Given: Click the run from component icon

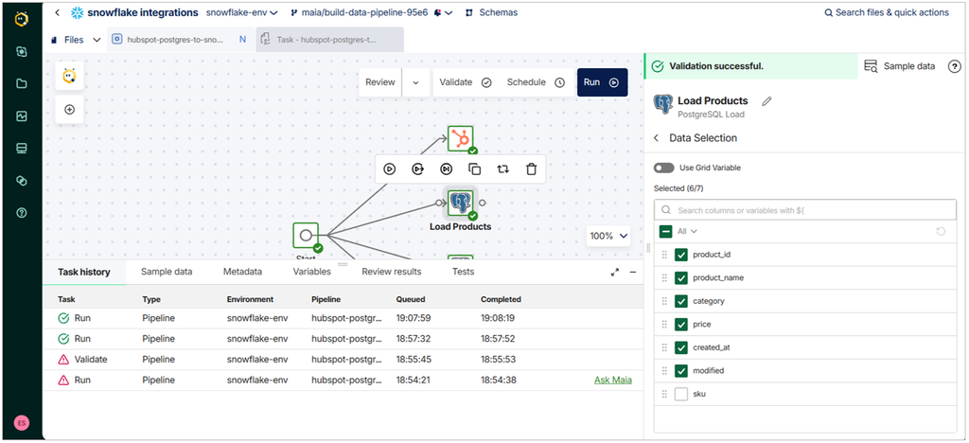Looking at the screenshot, I should pos(417,169).
